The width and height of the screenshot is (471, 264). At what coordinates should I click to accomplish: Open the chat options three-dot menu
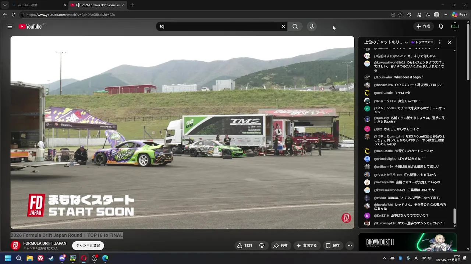[440, 42]
